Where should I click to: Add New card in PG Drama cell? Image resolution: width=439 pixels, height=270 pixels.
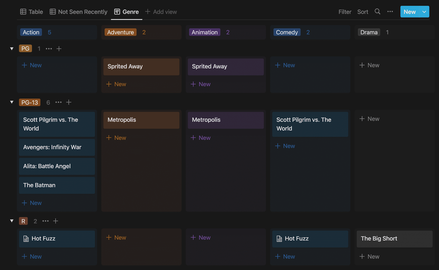click(x=370, y=65)
